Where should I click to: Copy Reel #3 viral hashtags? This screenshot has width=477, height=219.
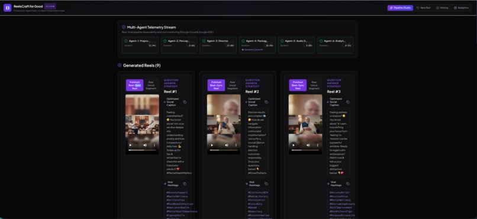tap(348, 184)
